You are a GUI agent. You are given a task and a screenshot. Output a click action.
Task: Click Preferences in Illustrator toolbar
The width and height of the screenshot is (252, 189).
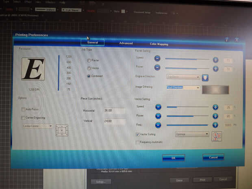[x=161, y=13]
